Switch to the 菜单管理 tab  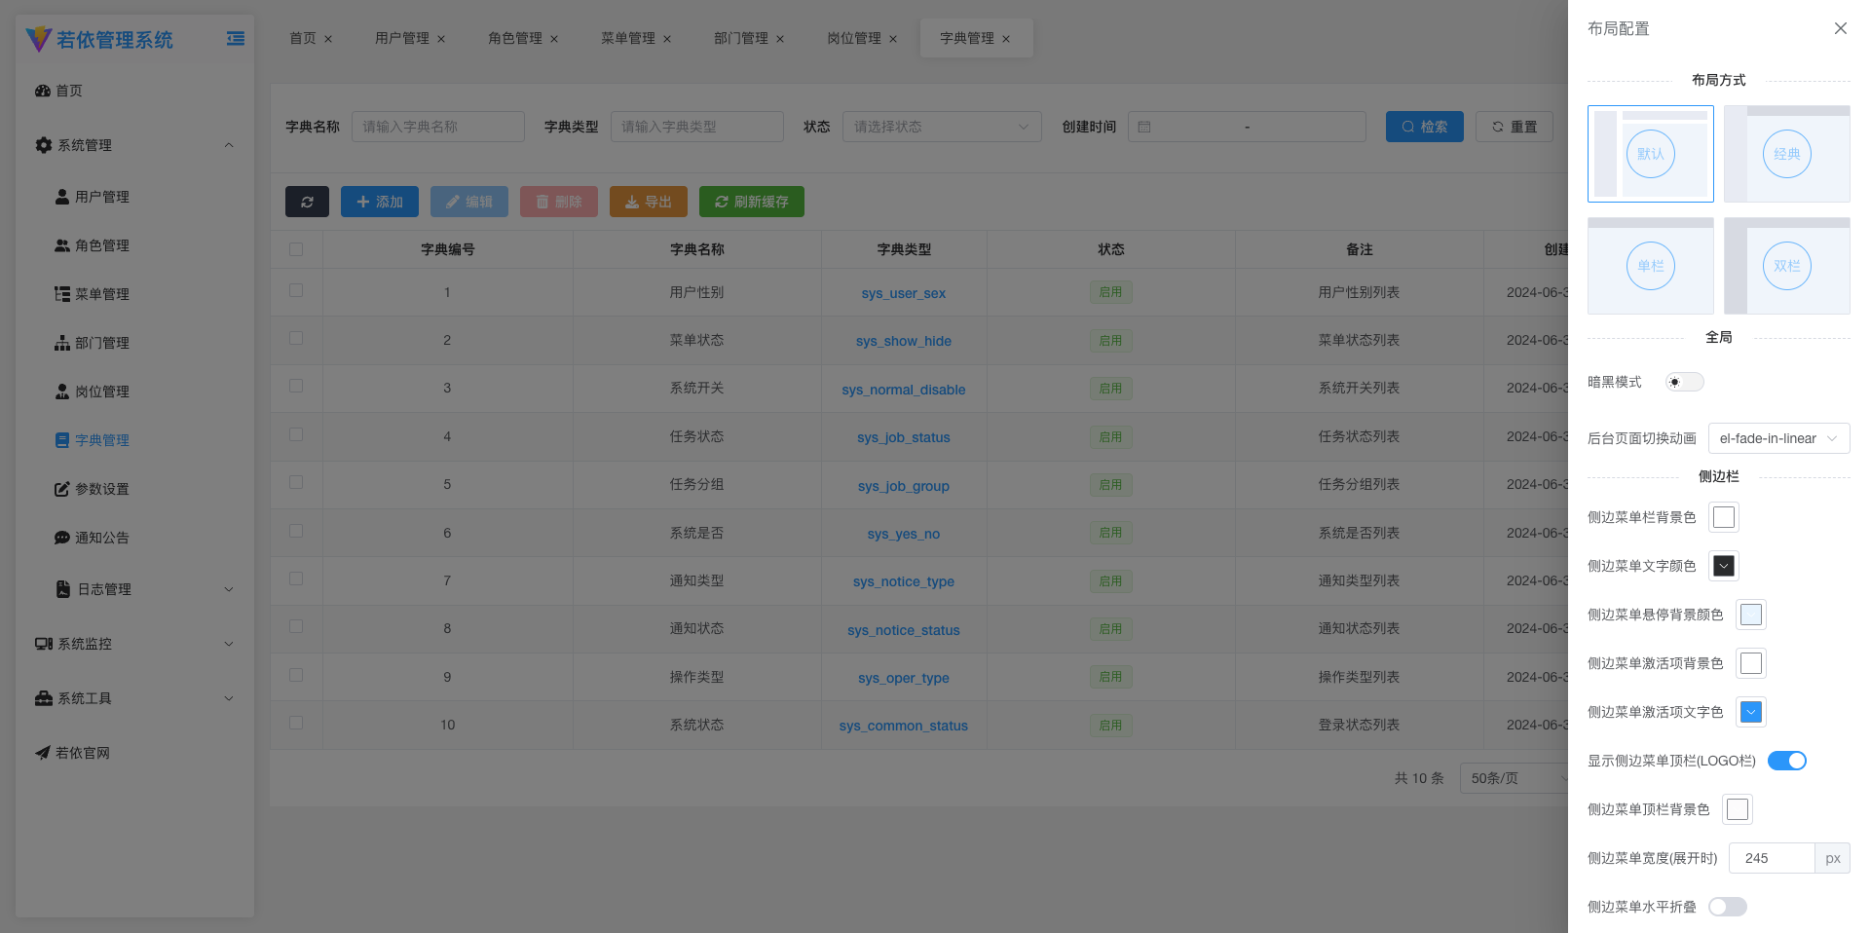click(x=628, y=38)
